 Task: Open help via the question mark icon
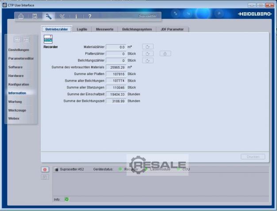(90, 16)
